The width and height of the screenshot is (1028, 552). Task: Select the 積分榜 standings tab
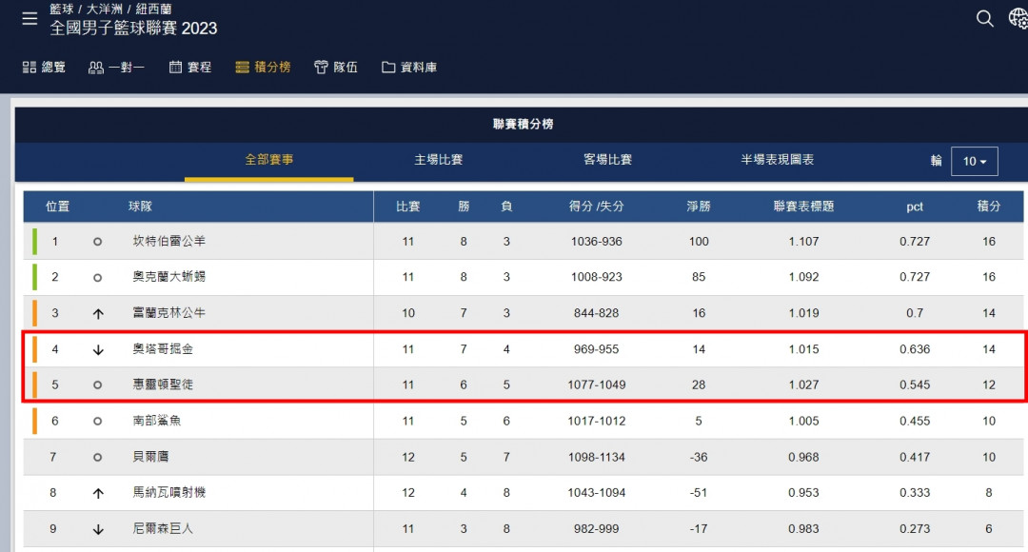pyautogui.click(x=263, y=67)
